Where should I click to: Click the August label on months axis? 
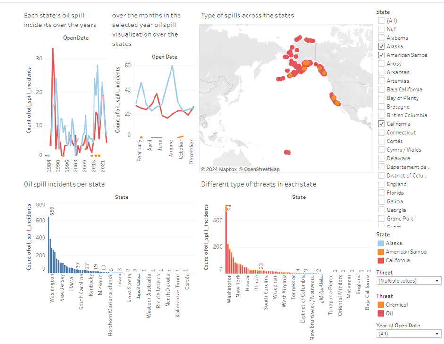tap(171, 153)
